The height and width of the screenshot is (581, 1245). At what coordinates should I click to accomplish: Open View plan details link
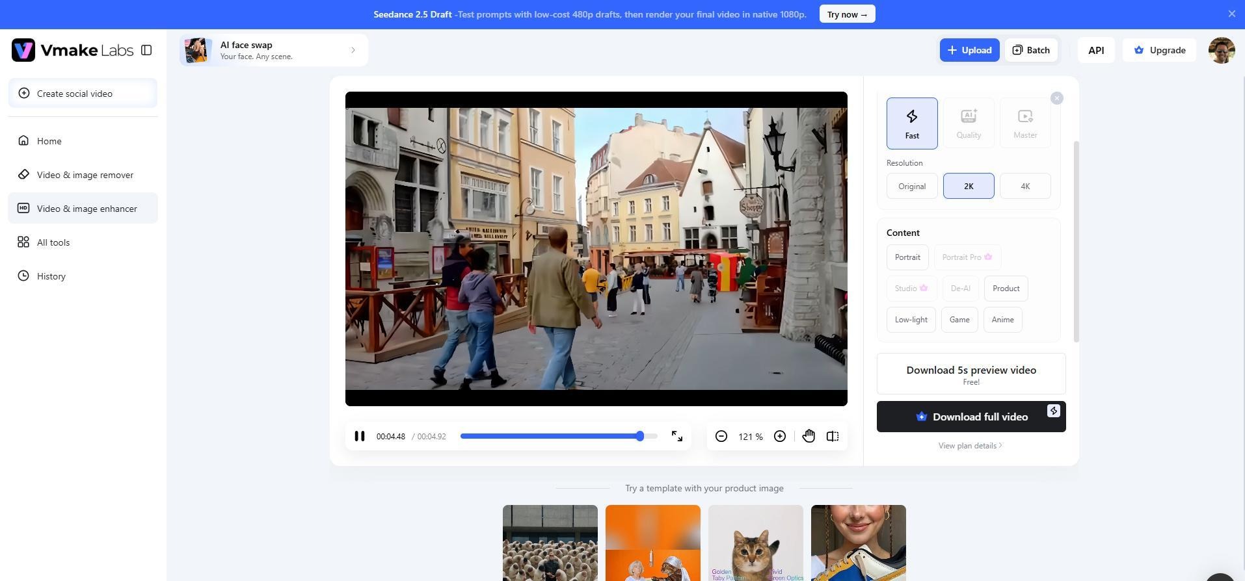[969, 446]
